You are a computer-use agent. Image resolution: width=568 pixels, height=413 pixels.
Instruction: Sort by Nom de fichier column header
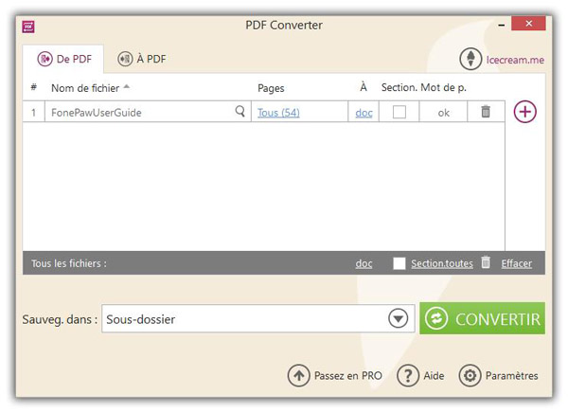pos(85,88)
